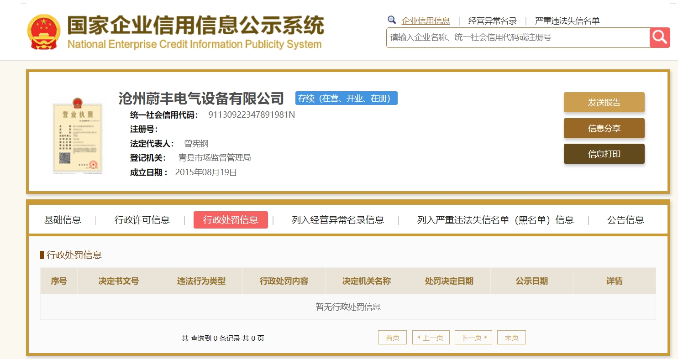Viewport: 678px width, 359px height.
Task: Click the 公示日期 column header
Action: point(532,281)
